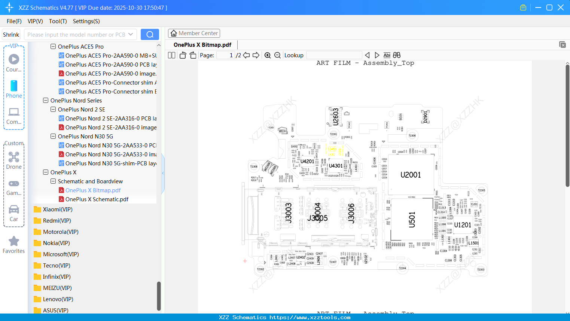570x321 pixels.
Task: Click the binoculars search icon
Action: [397, 55]
